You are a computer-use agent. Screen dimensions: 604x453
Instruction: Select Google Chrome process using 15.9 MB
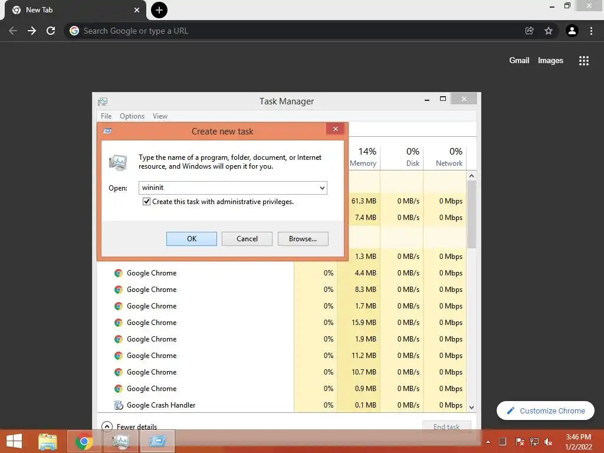(281, 323)
